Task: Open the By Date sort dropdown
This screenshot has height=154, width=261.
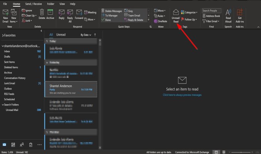Action: point(86,35)
